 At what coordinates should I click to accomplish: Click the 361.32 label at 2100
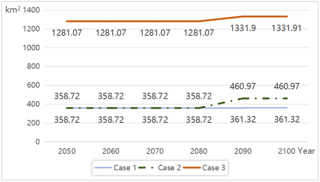pos(287,119)
